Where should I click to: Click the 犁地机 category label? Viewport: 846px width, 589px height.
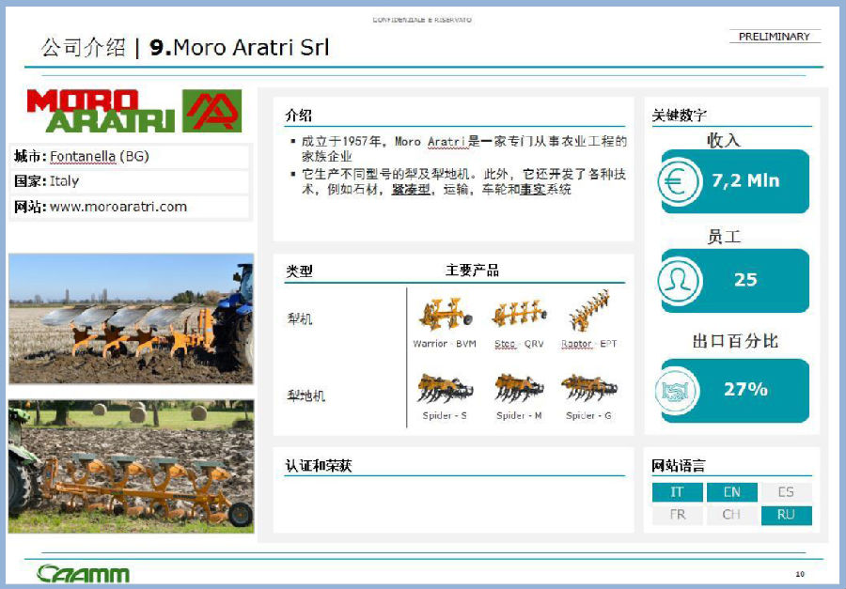click(305, 395)
